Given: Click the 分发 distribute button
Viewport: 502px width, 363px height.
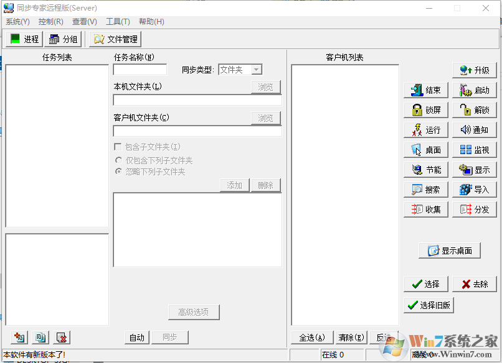Looking at the screenshot, I should pyautogui.click(x=475, y=209).
